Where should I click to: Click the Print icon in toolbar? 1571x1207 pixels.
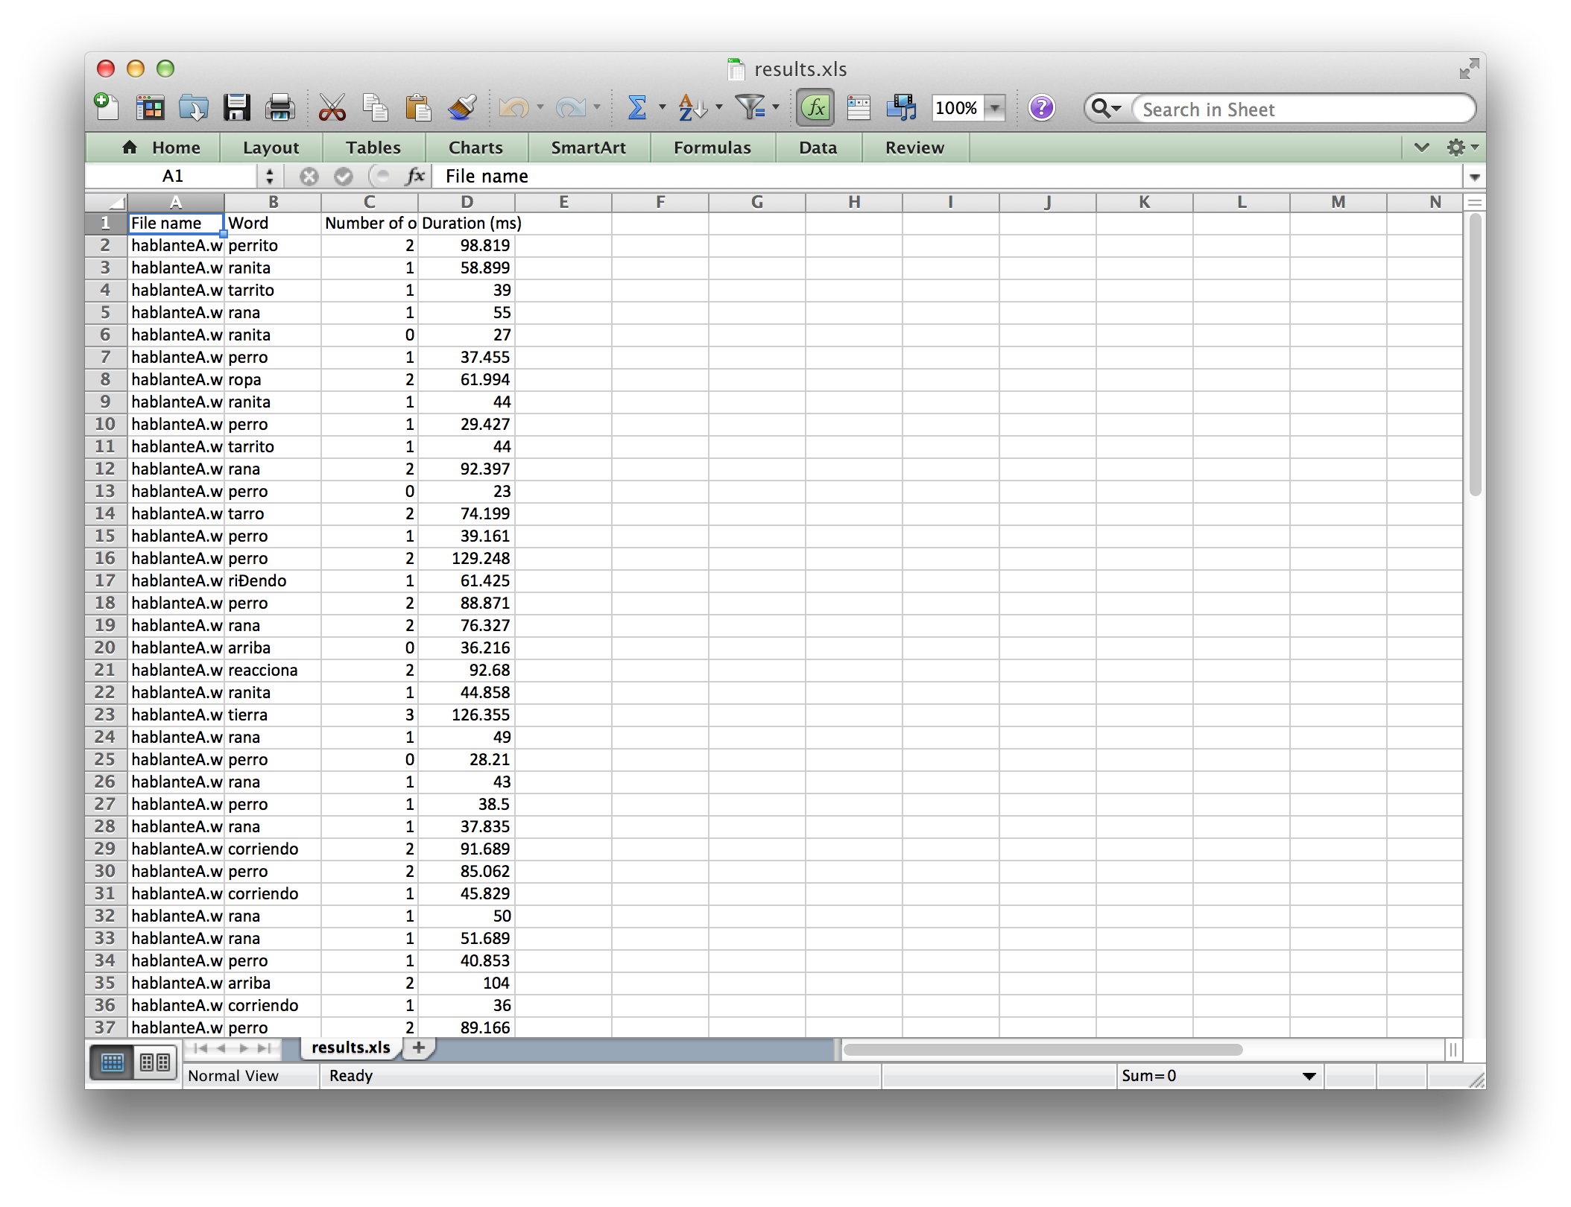click(280, 108)
